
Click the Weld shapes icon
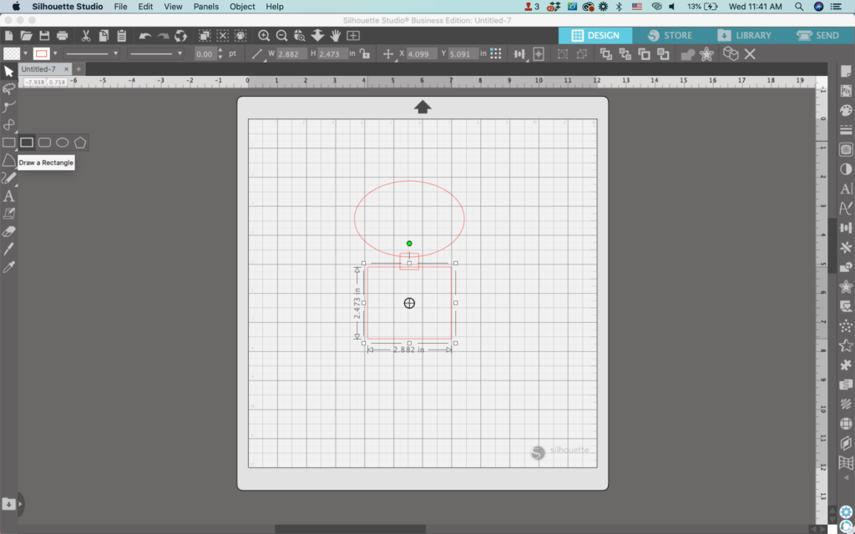688,54
